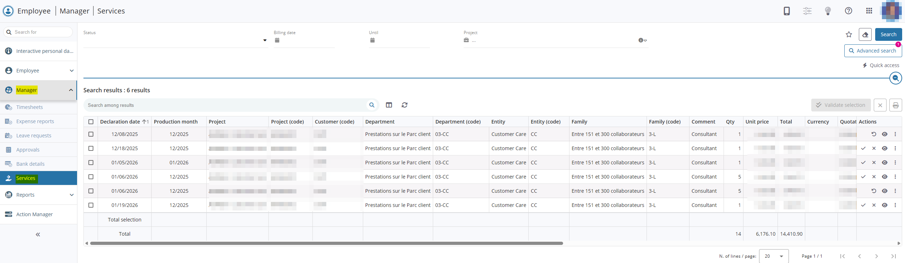Image resolution: width=905 pixels, height=263 pixels.
Task: Open Timesheets in the Manager menu
Action: point(29,107)
